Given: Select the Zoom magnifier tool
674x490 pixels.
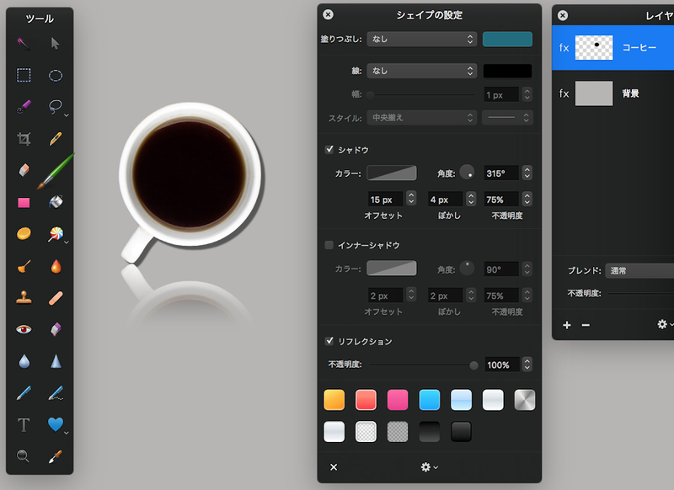Looking at the screenshot, I should pyautogui.click(x=24, y=455).
